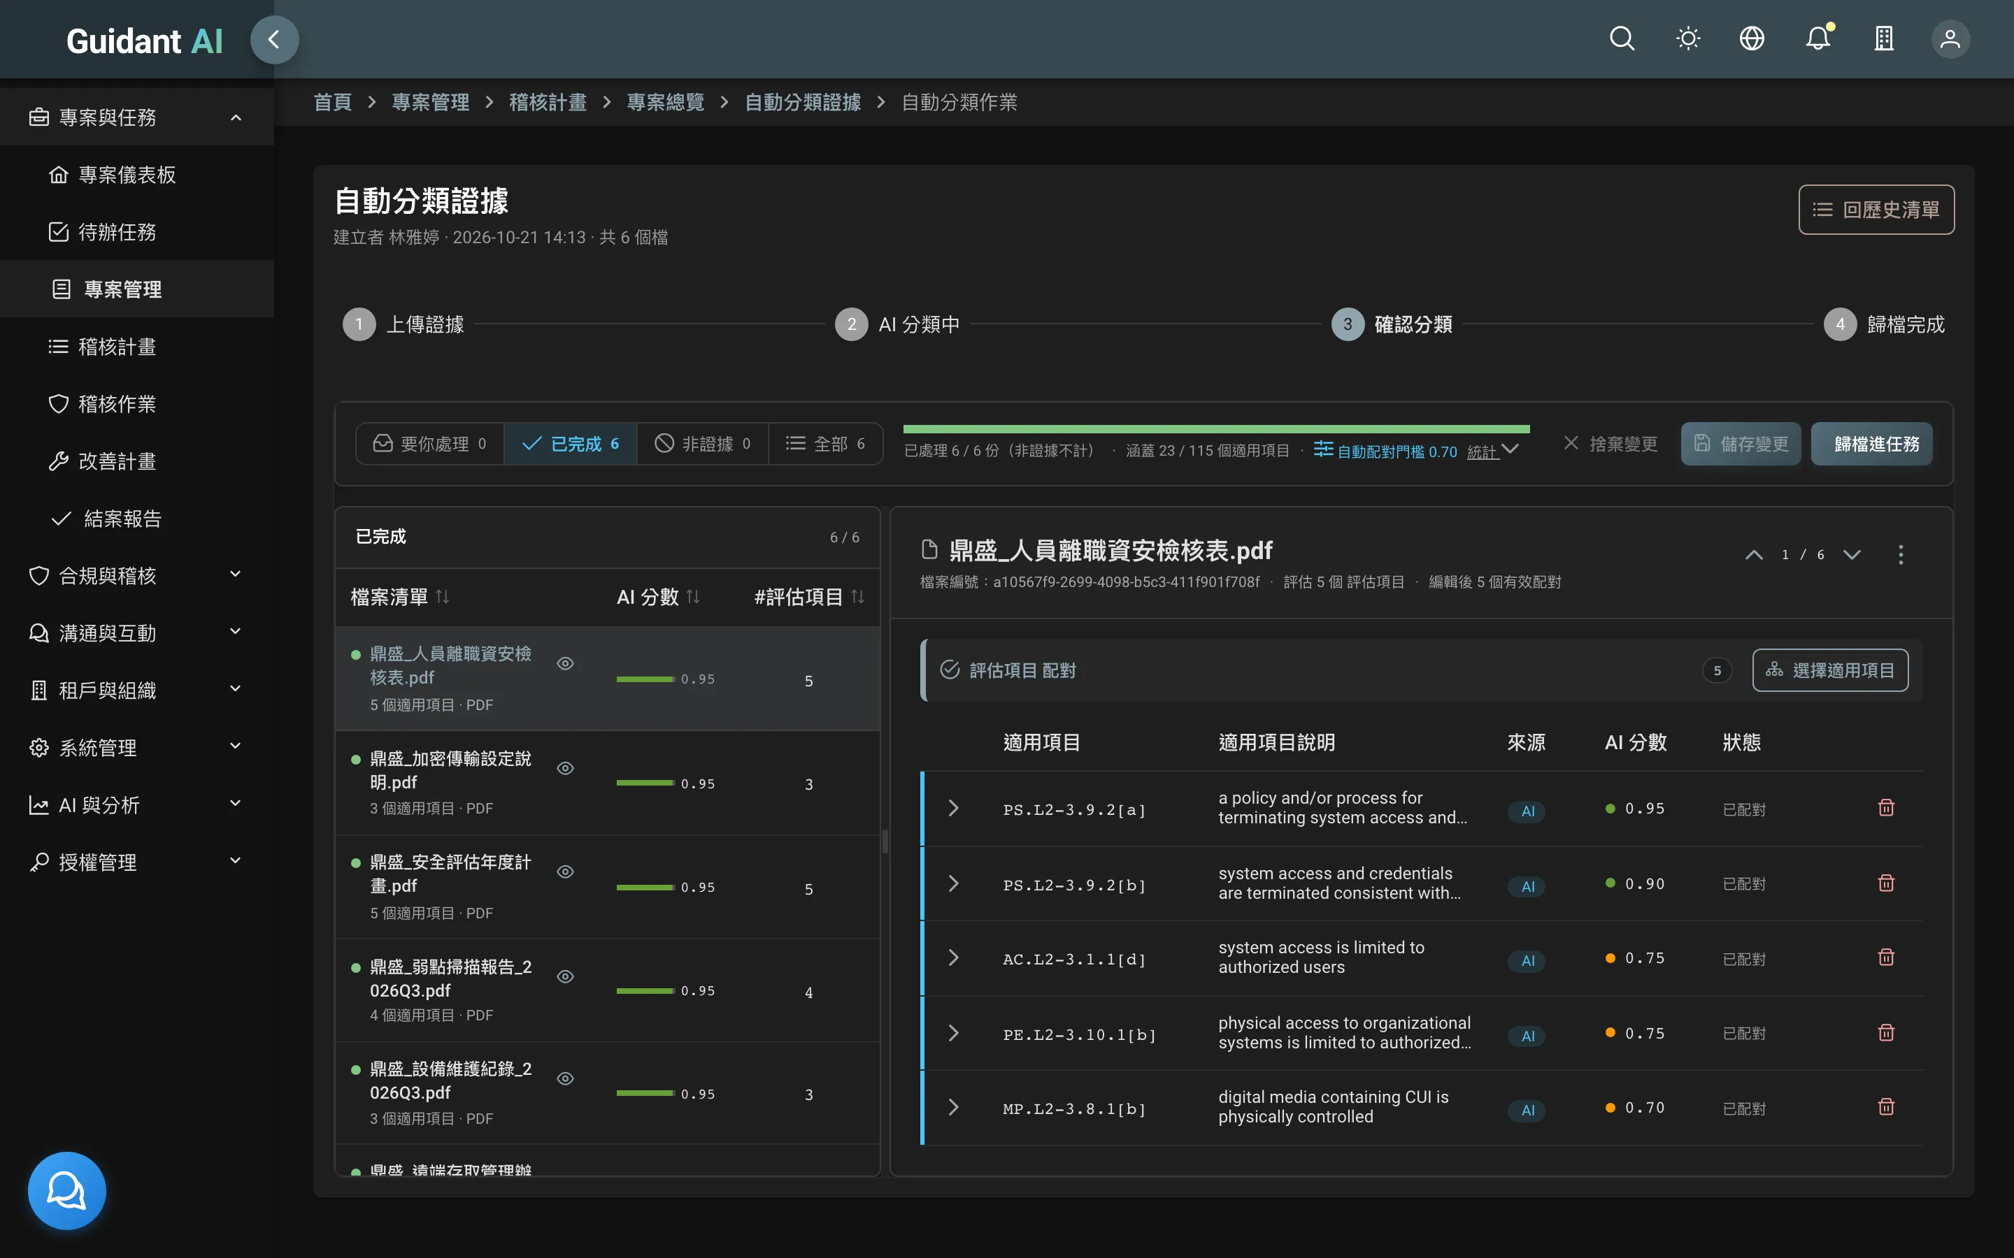Image resolution: width=2014 pixels, height=1258 pixels.
Task: Toggle light theme with the sun icon
Action: (x=1687, y=39)
